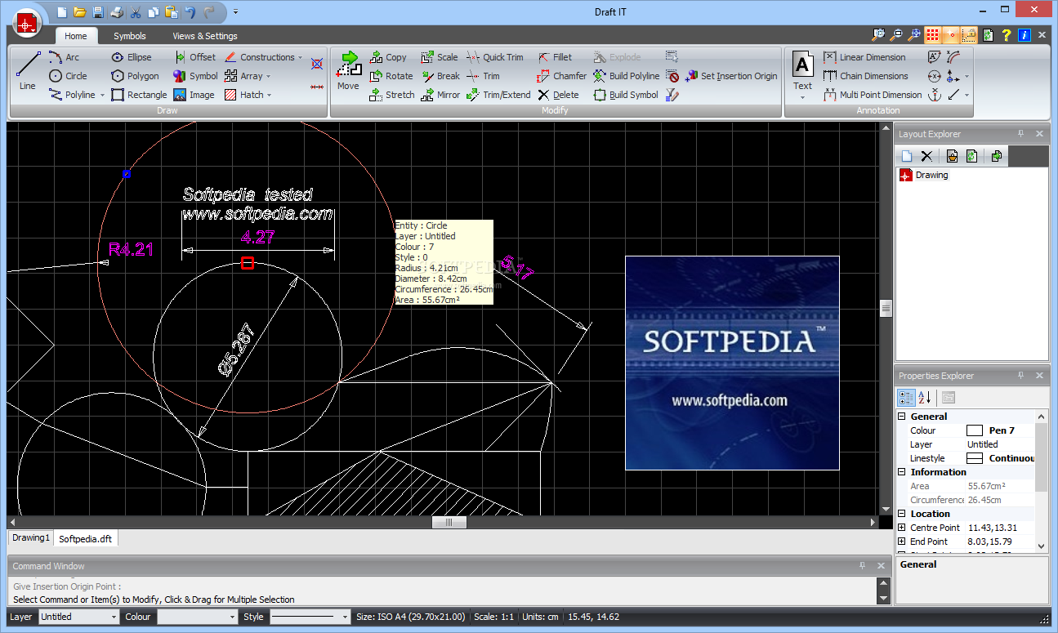1058x633 pixels.
Task: Save the drawing from quick access toolbar
Action: tap(98, 12)
